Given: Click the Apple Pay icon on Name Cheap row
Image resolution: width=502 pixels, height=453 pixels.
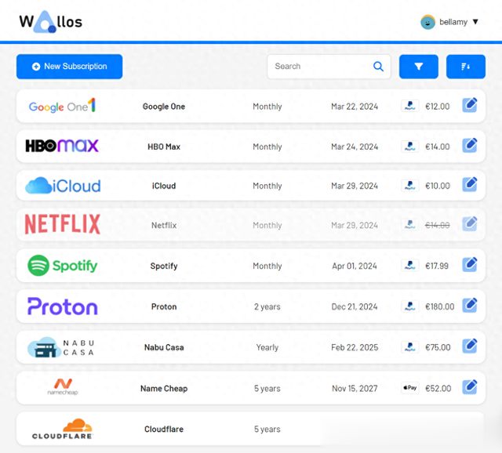Looking at the screenshot, I should click(x=410, y=388).
